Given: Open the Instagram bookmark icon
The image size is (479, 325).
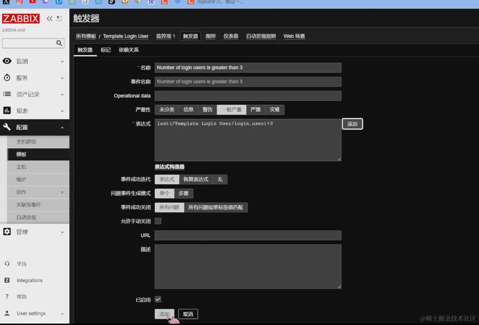Looking at the screenshot, I should click(x=19, y=2).
